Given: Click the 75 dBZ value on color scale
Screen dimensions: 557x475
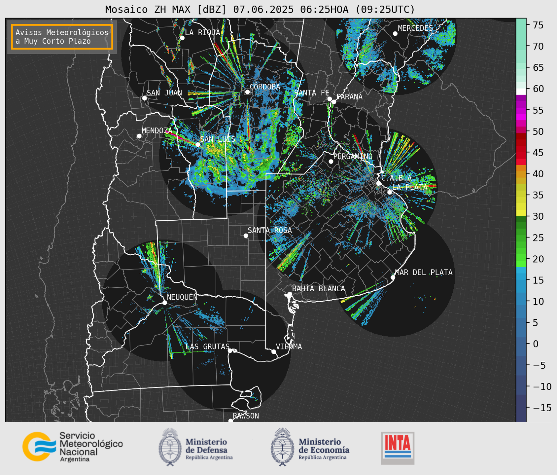Looking at the screenshot, I should (x=538, y=25).
